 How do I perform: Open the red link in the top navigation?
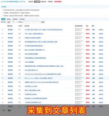[x=58, y=2]
